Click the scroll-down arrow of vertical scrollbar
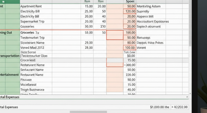Viewport: 207px width, 113px height. click(x=190, y=93)
